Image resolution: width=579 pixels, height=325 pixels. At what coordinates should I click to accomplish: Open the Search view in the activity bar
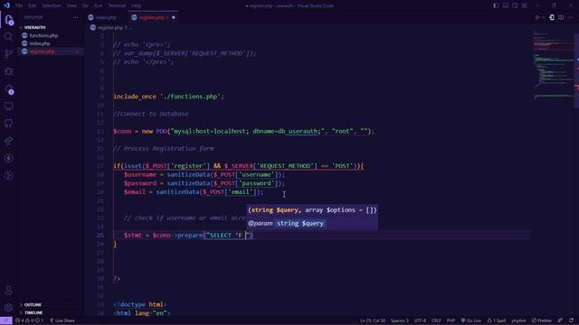tap(8, 36)
